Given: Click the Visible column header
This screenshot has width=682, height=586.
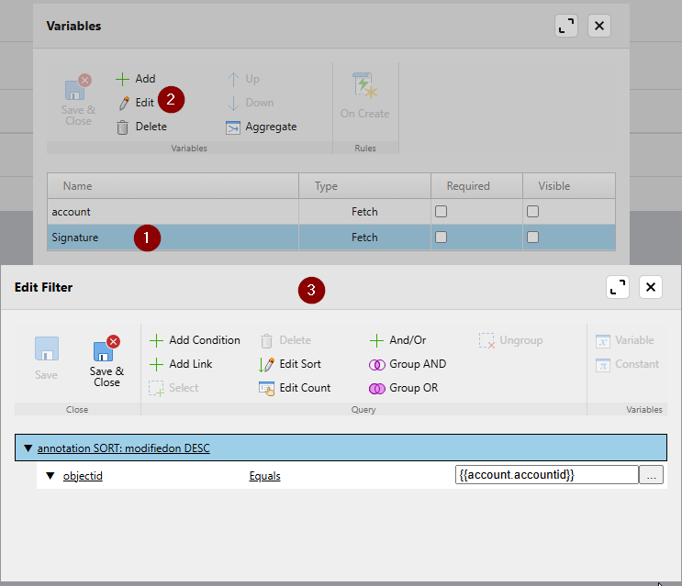Looking at the screenshot, I should coord(569,186).
